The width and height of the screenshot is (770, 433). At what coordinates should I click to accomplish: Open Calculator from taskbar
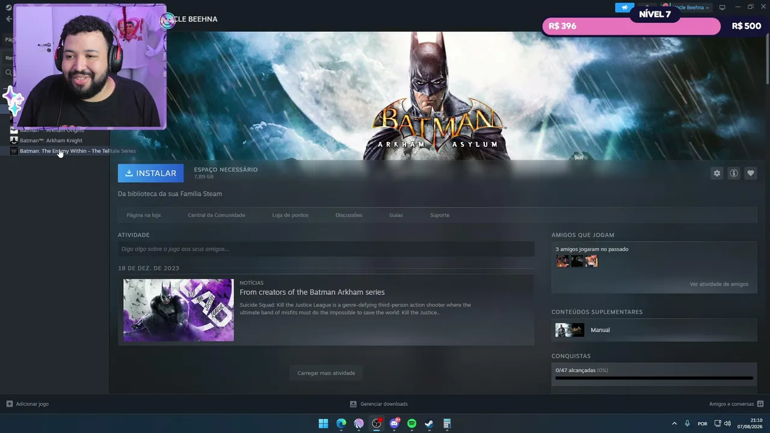click(447, 423)
